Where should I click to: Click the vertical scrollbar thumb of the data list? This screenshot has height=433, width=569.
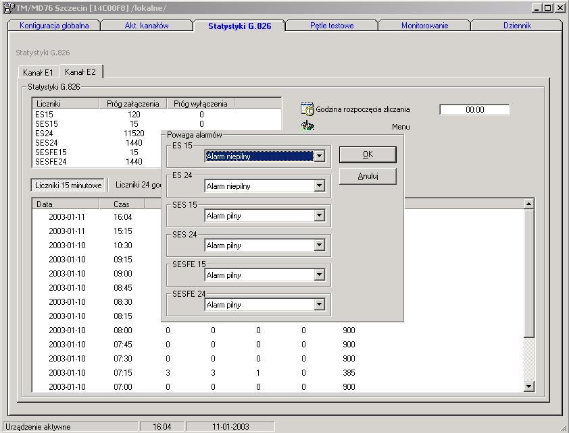pyautogui.click(x=529, y=273)
